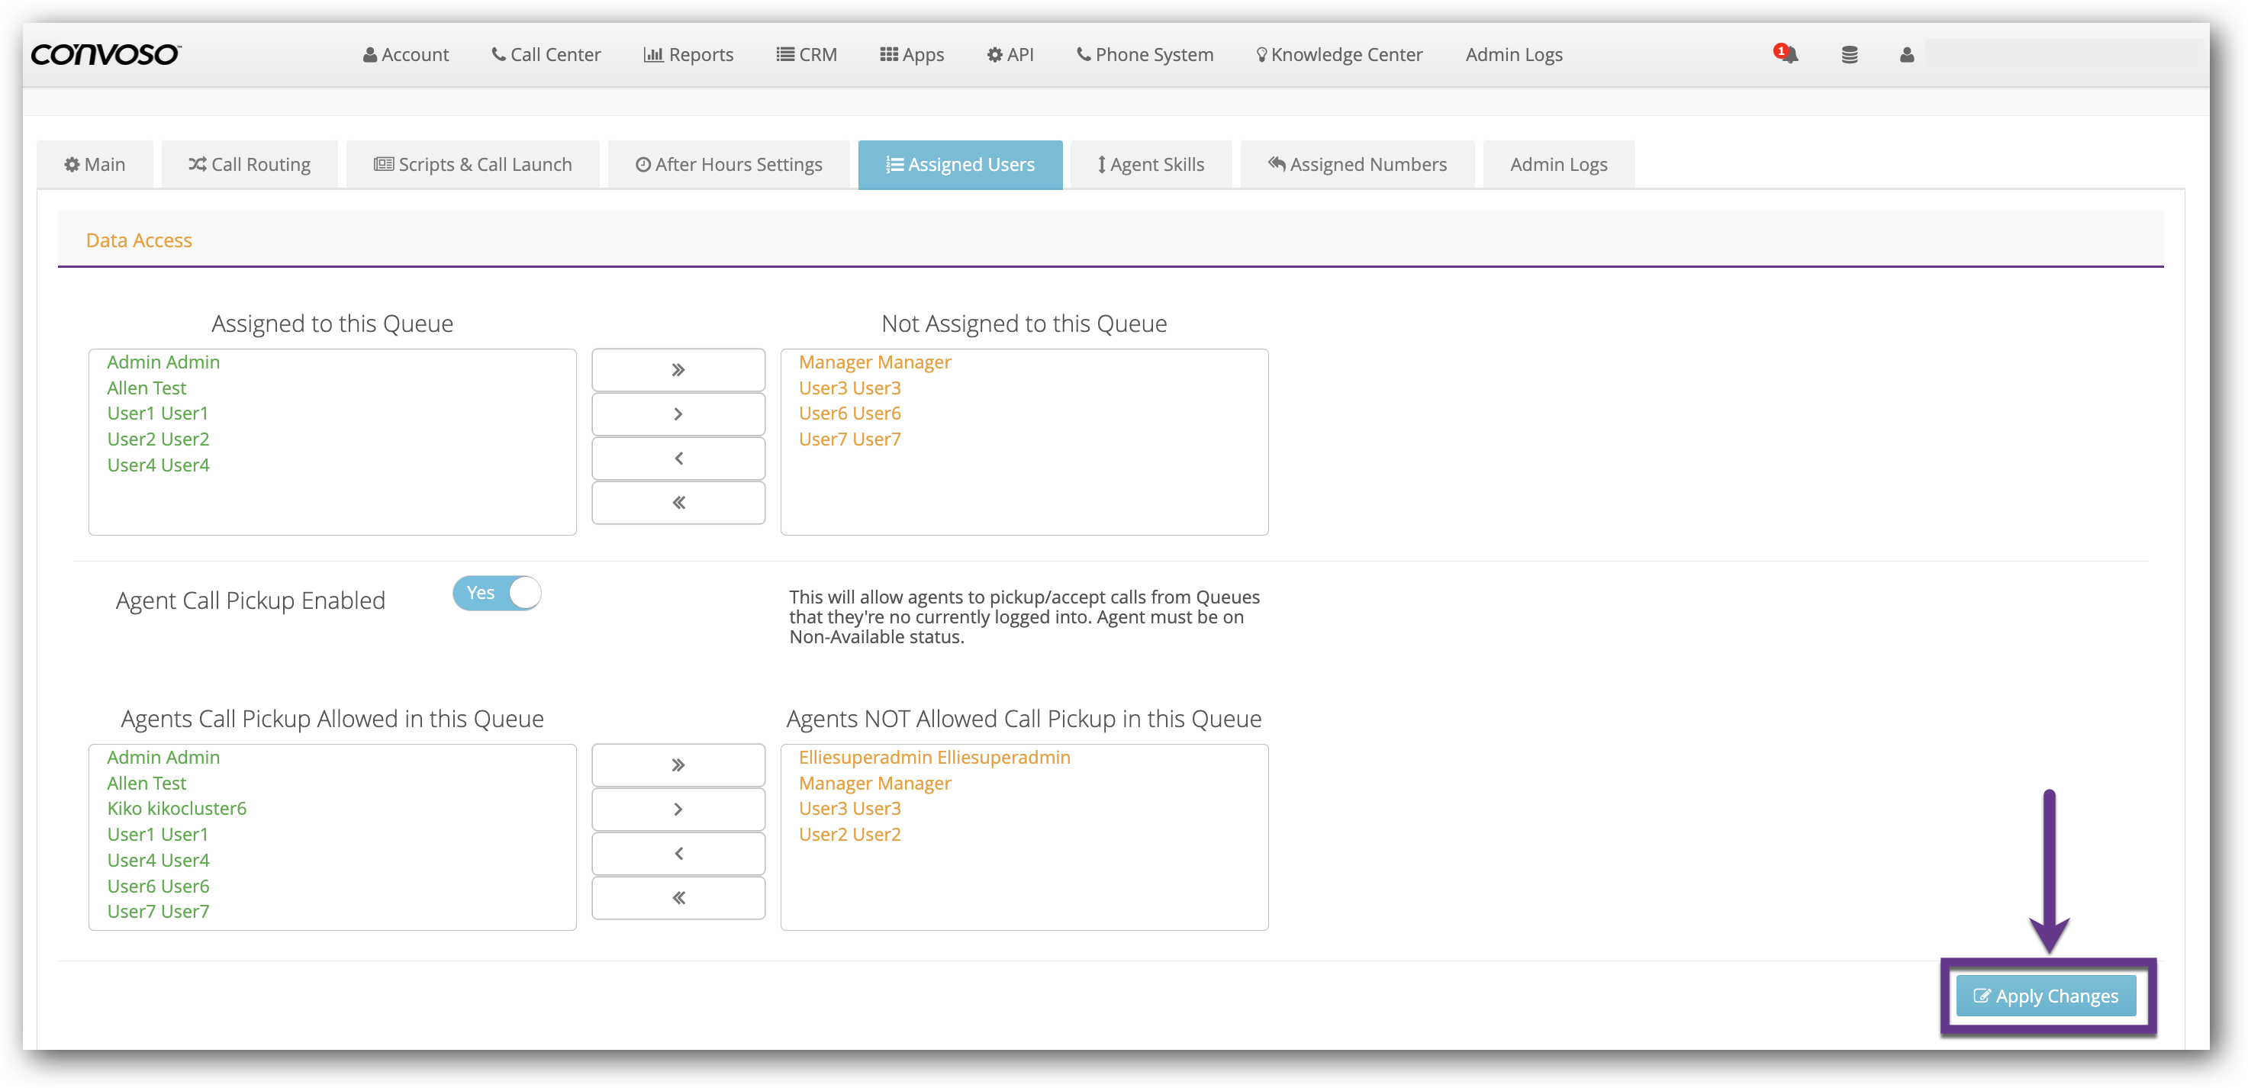This screenshot has height=1088, width=2248.
Task: Select User6 User6 in Not Assigned list
Action: pos(850,414)
